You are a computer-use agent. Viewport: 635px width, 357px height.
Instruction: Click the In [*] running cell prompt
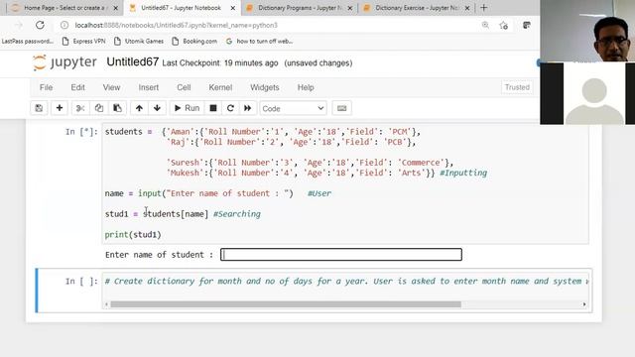81,132
